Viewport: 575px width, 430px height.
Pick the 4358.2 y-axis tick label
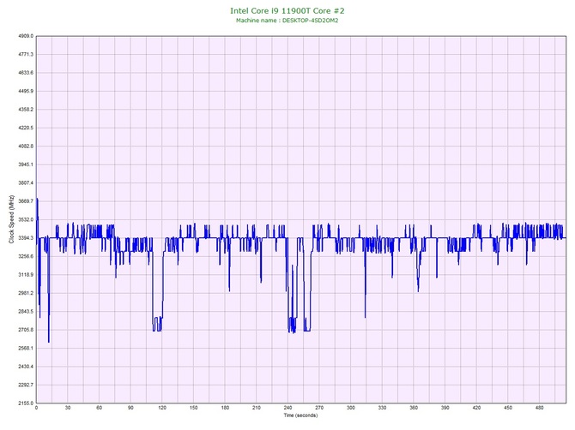tap(26, 110)
